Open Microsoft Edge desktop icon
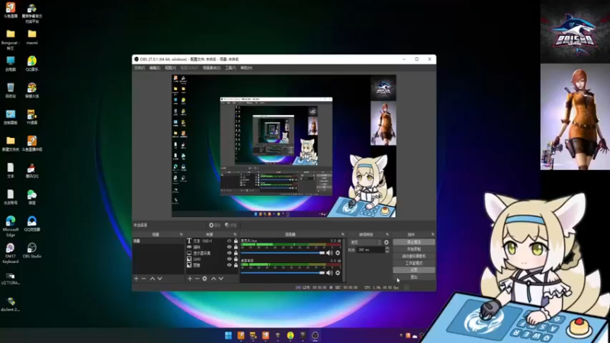 coord(11,226)
